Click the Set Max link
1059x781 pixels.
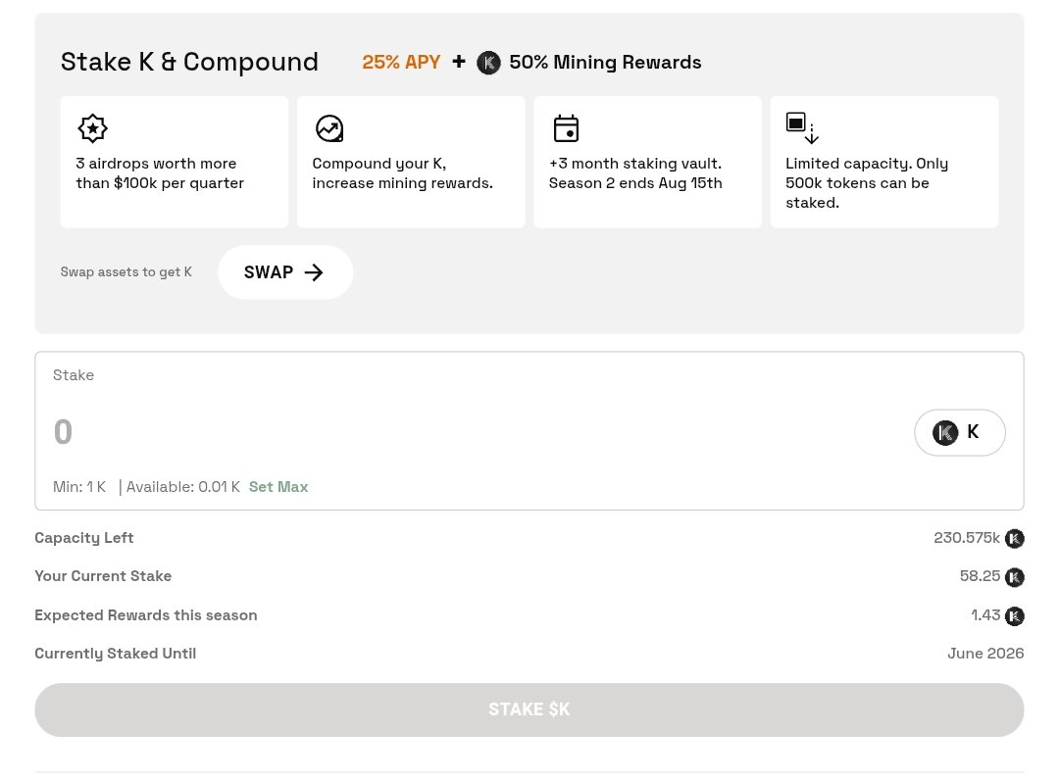(278, 487)
